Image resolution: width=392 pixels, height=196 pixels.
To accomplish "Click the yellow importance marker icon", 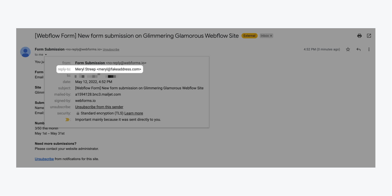I will tap(67, 120).
